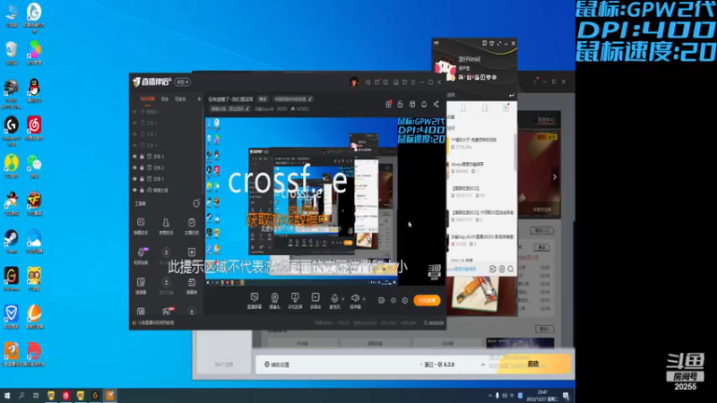Screen dimensions: 717x403
Task: Click the orange 关闭直播 stream button
Action: click(x=428, y=300)
